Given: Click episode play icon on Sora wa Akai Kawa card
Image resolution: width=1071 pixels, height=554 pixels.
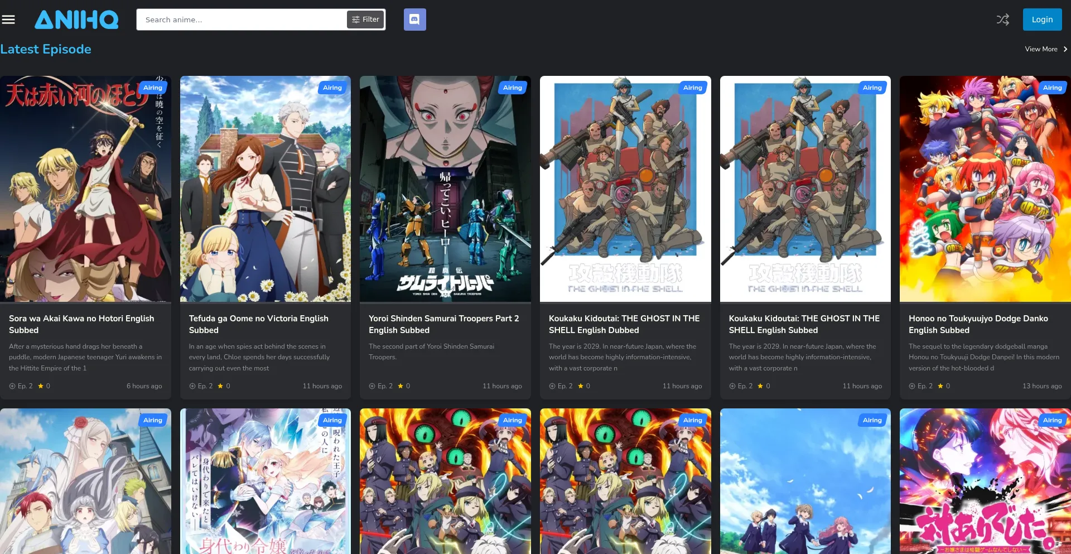Looking at the screenshot, I should (12, 386).
